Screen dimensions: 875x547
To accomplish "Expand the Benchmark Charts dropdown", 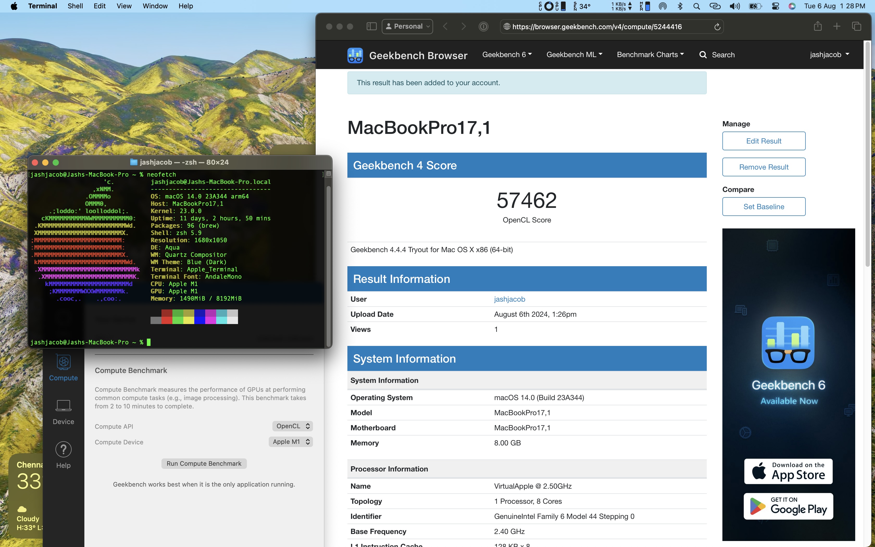I will [651, 55].
